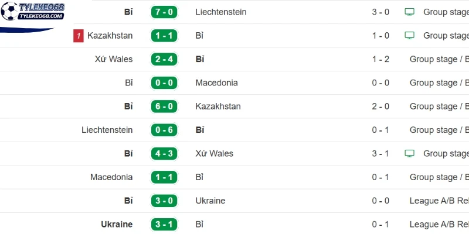Click the TYLEKEO68.COM site banner text
The image size is (469, 234).
41,16
